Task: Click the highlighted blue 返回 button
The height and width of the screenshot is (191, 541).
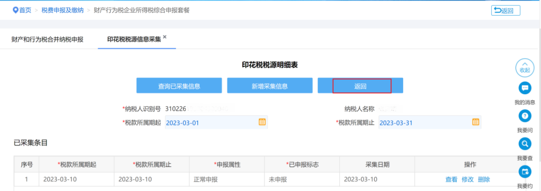Action: 361,86
